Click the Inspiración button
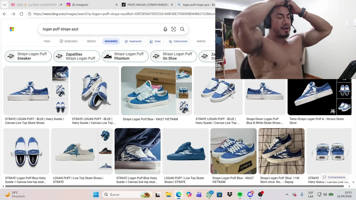This screenshot has height=200, width=356. pos(133,41)
